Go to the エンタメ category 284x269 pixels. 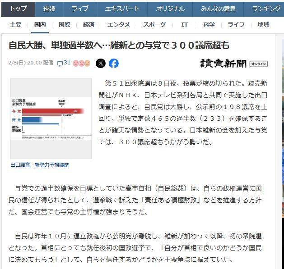click(x=119, y=24)
